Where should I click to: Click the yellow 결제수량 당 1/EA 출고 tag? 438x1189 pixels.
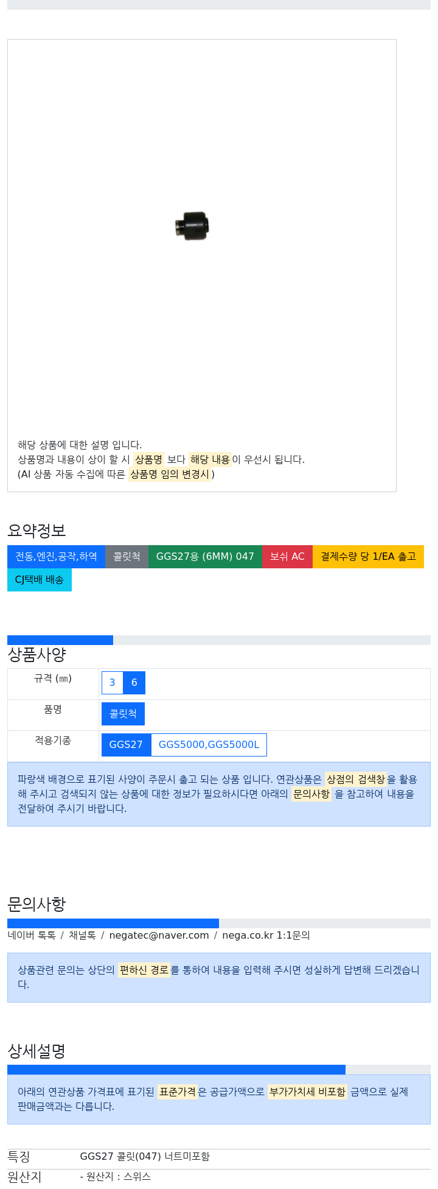click(x=368, y=557)
